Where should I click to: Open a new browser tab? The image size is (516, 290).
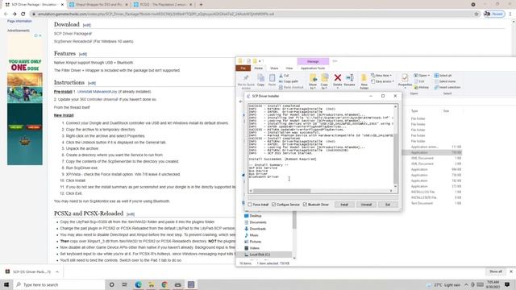tap(201, 5)
